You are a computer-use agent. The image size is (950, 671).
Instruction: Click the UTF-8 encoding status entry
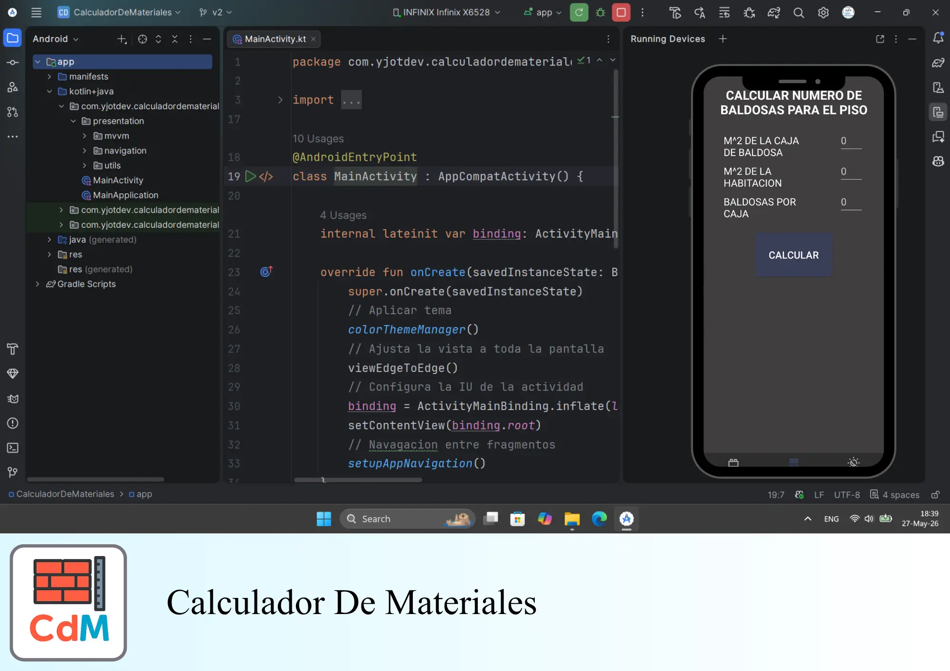(847, 495)
